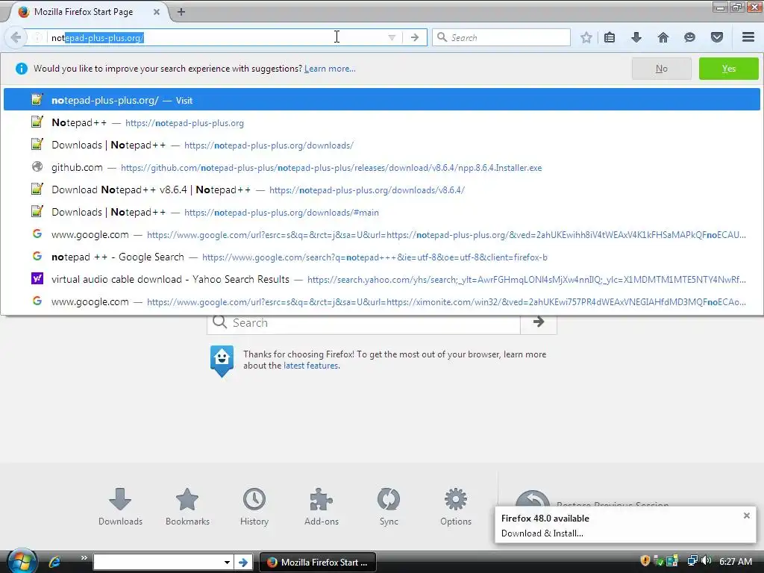Open a new tab with plus button
This screenshot has height=573, width=764.
[181, 12]
